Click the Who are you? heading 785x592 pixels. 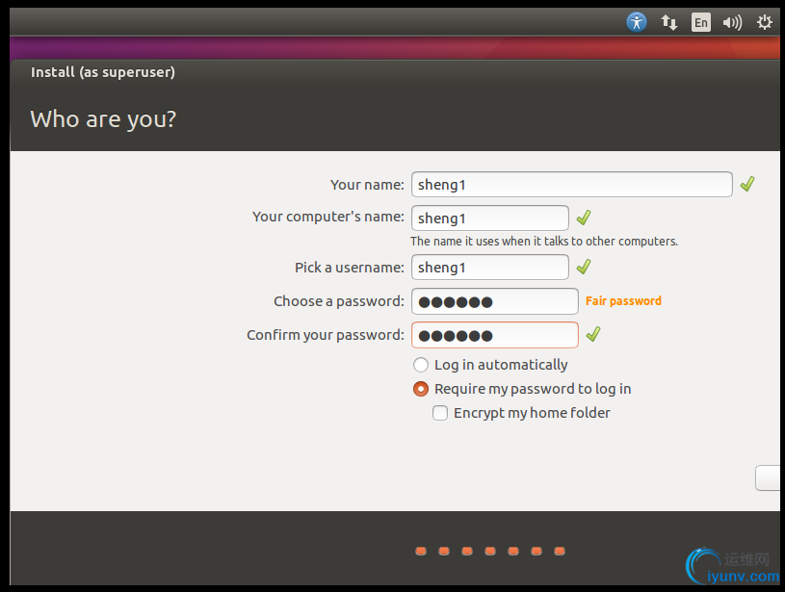(103, 119)
